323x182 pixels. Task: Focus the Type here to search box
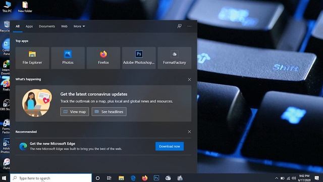pos(51,178)
